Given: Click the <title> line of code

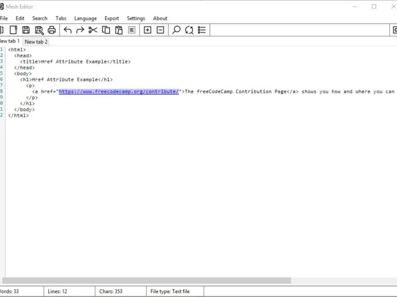Looking at the screenshot, I should coord(75,61).
